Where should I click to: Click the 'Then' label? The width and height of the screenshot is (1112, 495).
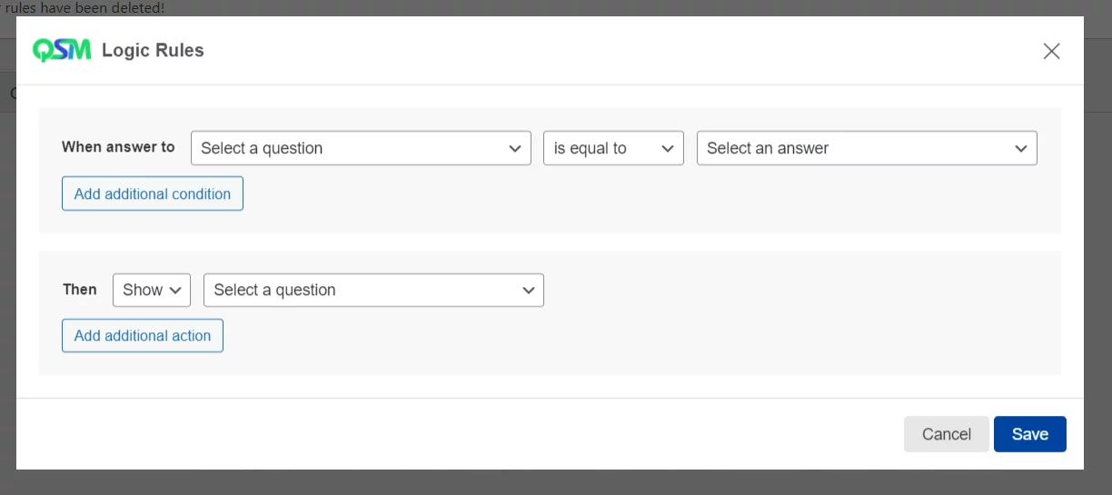[x=80, y=289]
